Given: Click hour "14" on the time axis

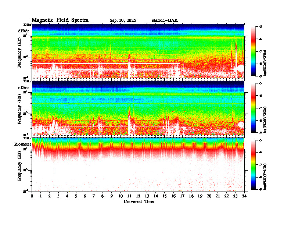Looking at the screenshot, I should pos(156,196).
